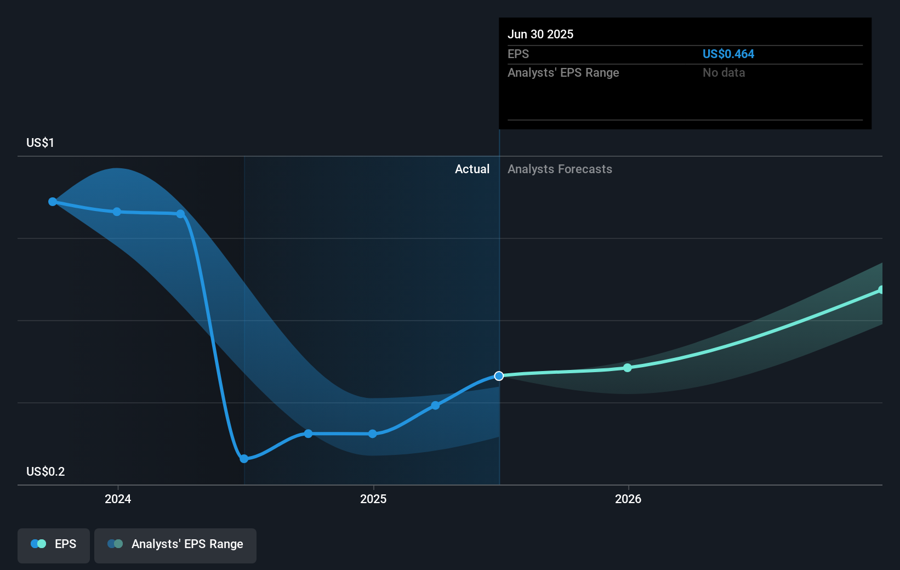Select the Jun 30 2025 EPS data point

point(499,376)
